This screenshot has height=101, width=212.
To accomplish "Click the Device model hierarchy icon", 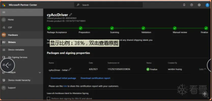I will 4,80.
